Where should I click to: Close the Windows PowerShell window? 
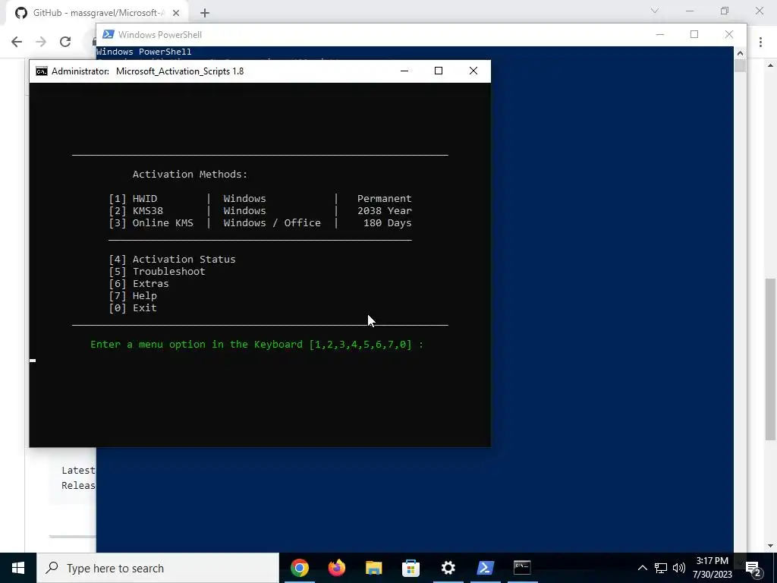[x=729, y=34]
